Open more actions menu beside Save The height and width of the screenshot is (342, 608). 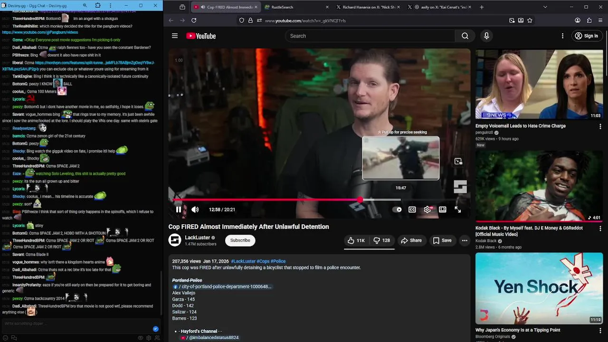(x=465, y=240)
